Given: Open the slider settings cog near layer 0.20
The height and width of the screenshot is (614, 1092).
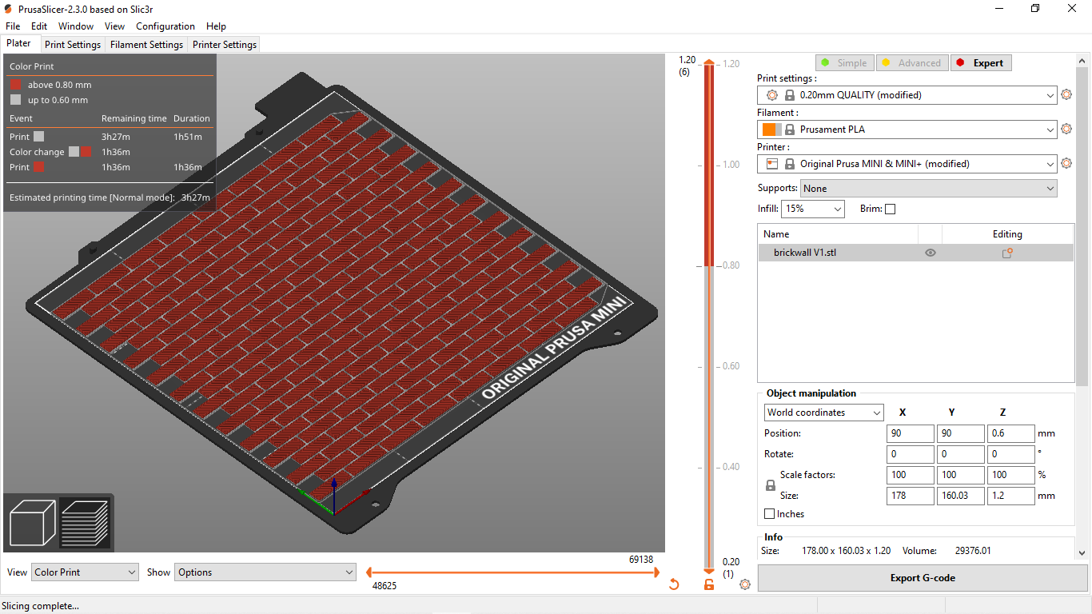Looking at the screenshot, I should click(745, 584).
